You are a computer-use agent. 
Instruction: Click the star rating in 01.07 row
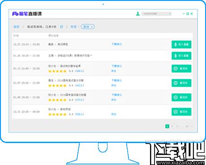coord(57,86)
